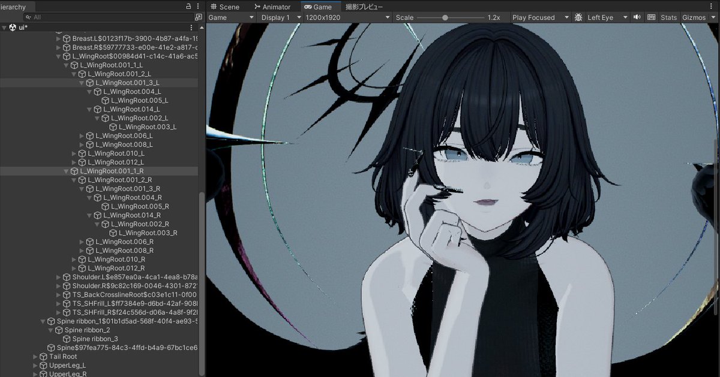Expand L_WingRoot.010_R tree node

pyautogui.click(x=74, y=260)
